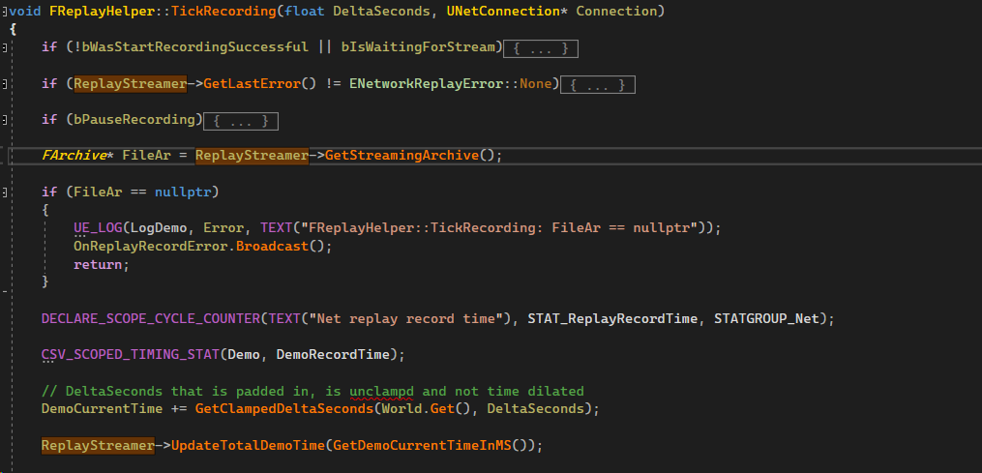
Task: Click the GetLastError method call
Action: point(252,84)
